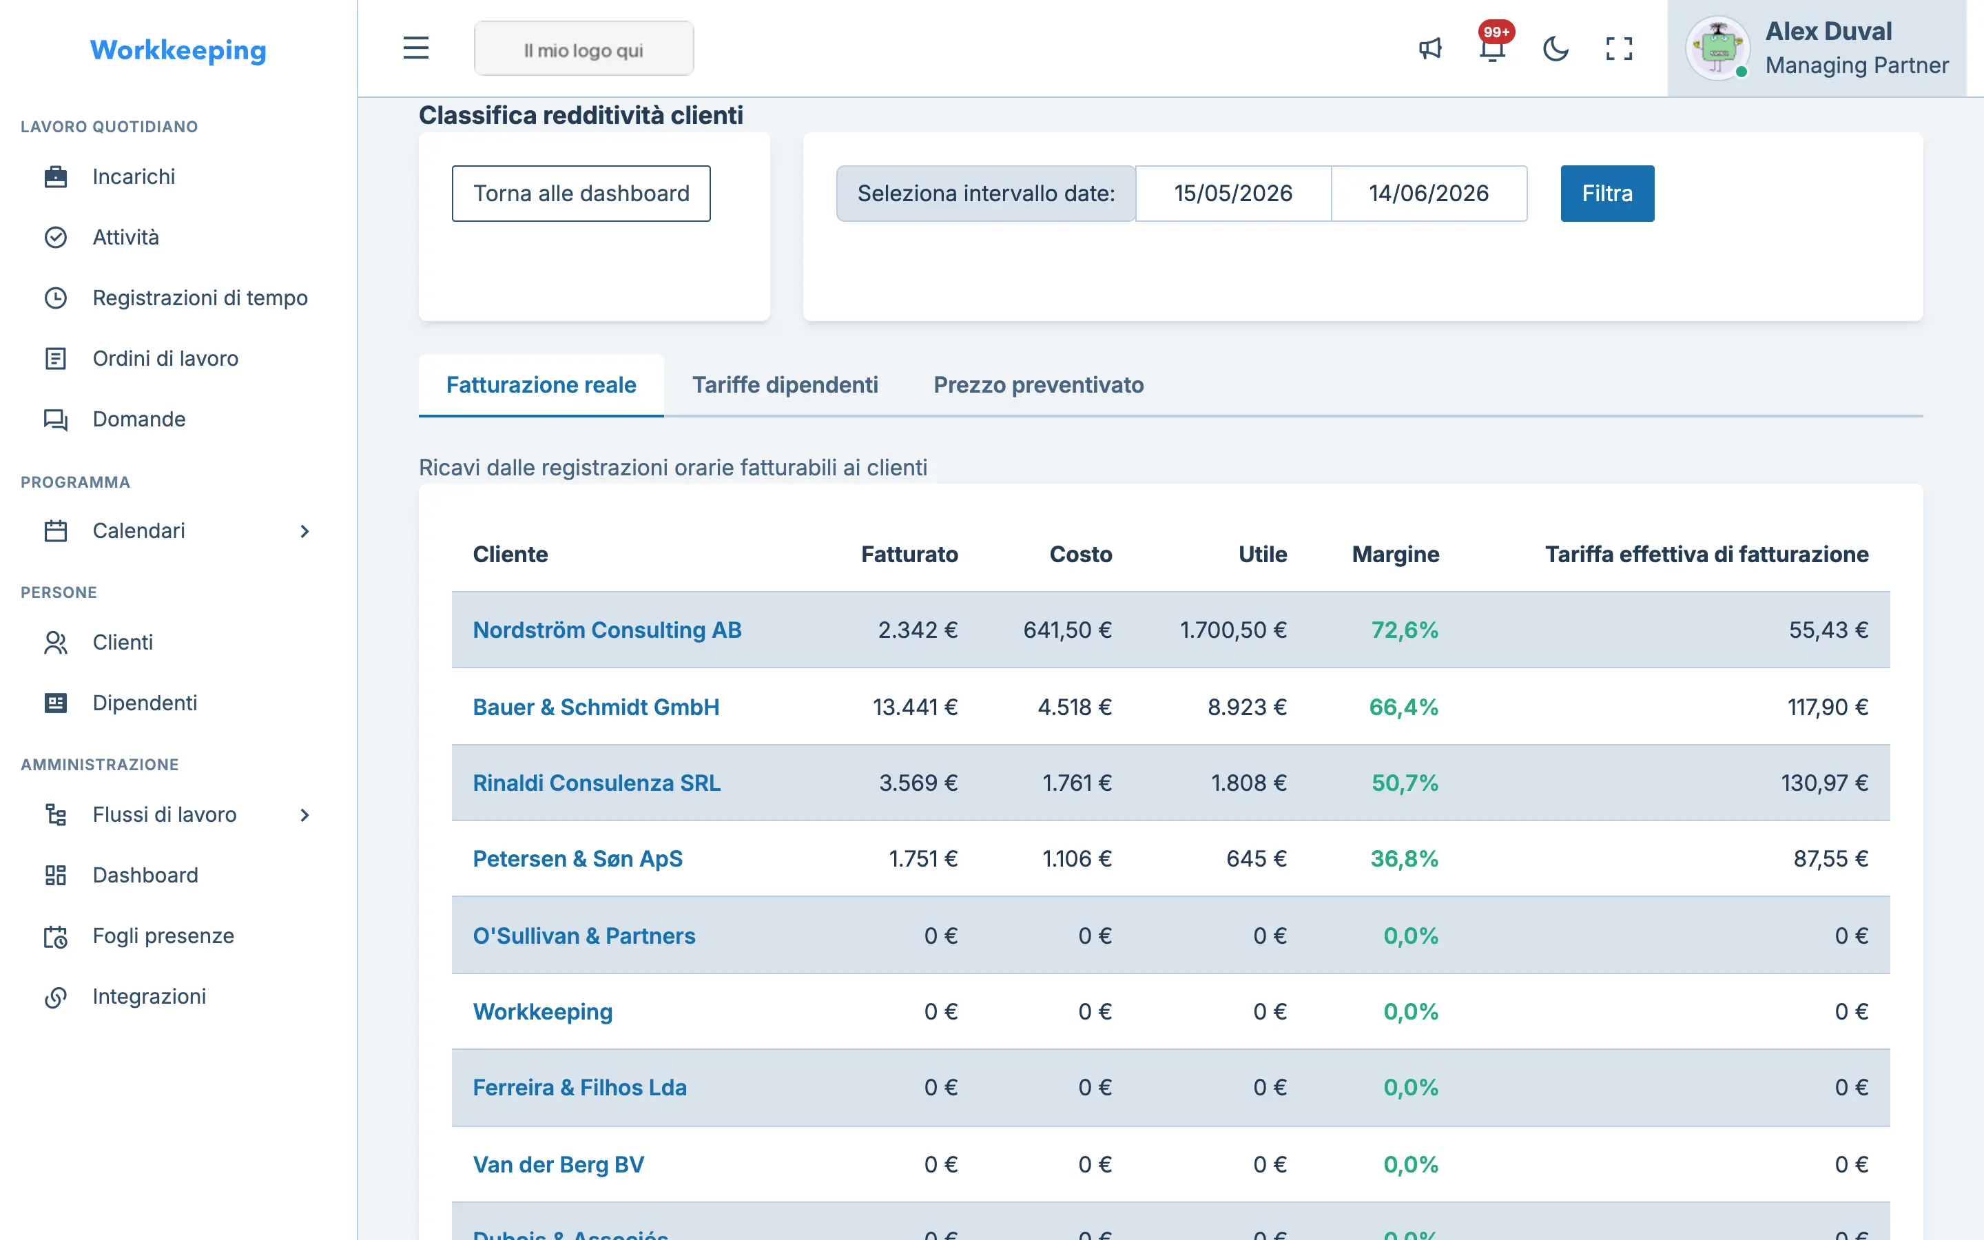This screenshot has height=1240, width=1984.
Task: Click Tariffa effettiva di fatturazione header
Action: [x=1707, y=555]
